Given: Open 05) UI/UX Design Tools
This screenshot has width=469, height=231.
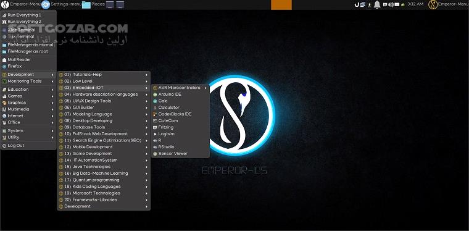Looking at the screenshot, I should click(104, 101).
